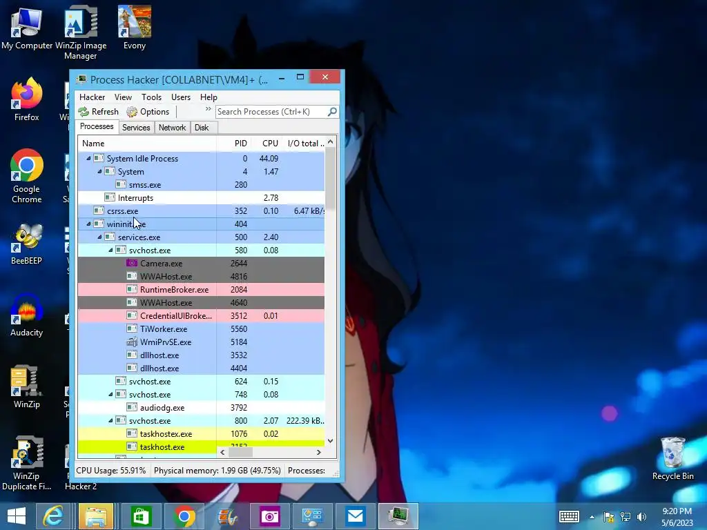The width and height of the screenshot is (707, 530).
Task: Open the Windows Store taskbar icon
Action: point(141,516)
